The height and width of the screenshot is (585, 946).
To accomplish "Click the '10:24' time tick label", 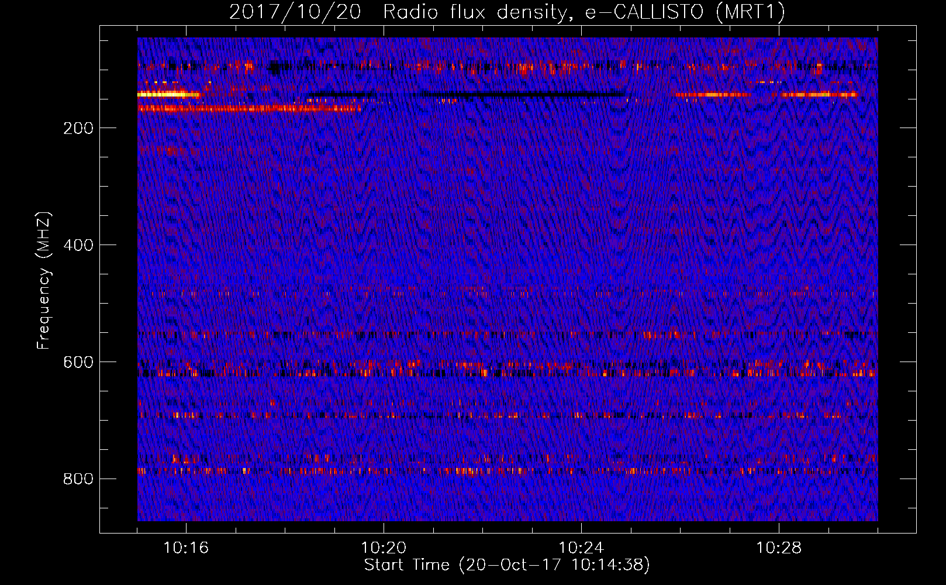I will tap(581, 548).
